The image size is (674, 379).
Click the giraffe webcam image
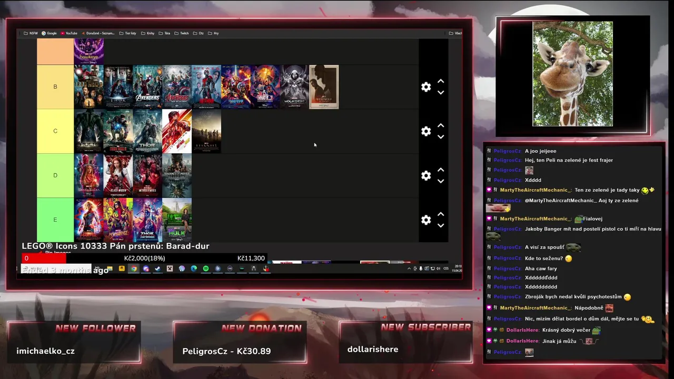[572, 74]
